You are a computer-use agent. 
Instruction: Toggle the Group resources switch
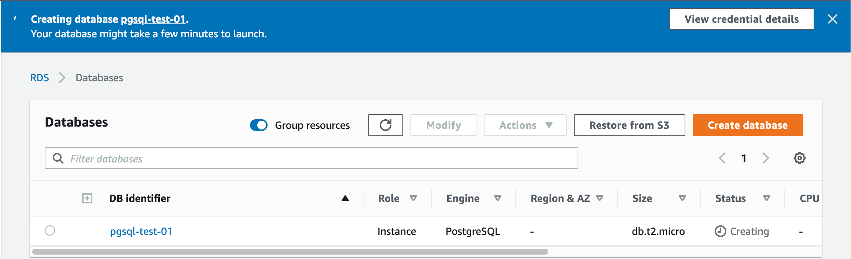[259, 125]
